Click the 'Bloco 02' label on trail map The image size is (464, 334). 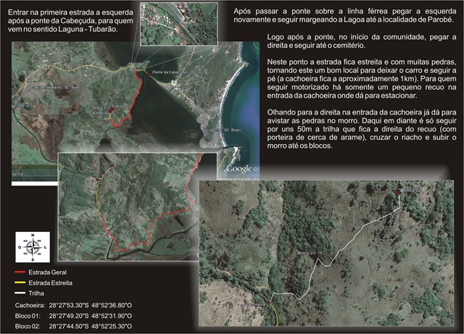[x=411, y=190]
